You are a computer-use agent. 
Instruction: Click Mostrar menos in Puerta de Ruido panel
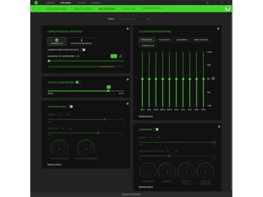[x=55, y=164]
